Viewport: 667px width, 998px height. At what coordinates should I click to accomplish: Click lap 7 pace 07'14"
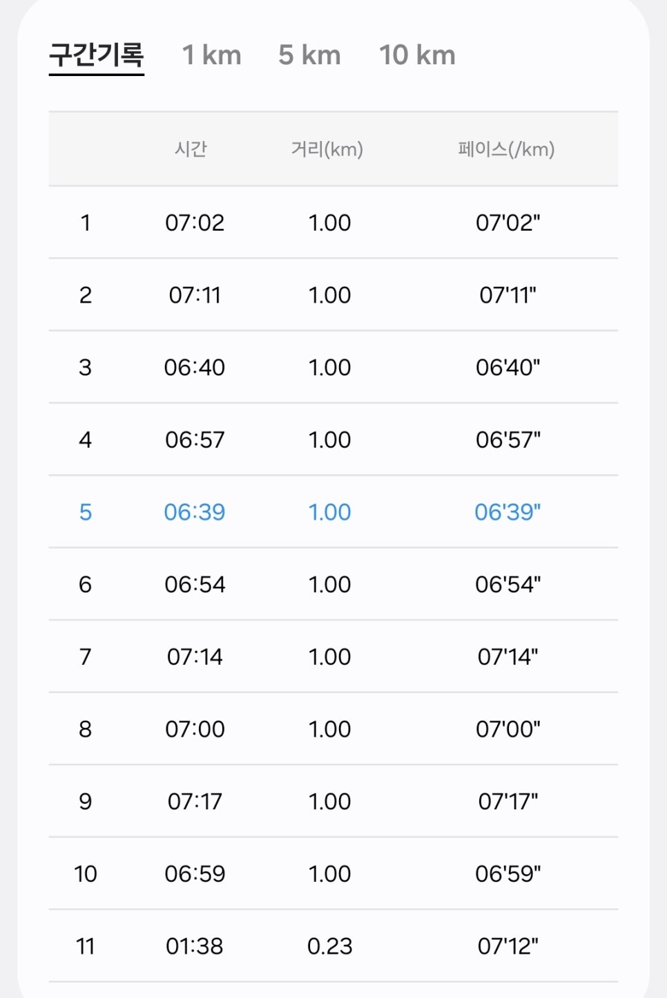pyautogui.click(x=508, y=657)
